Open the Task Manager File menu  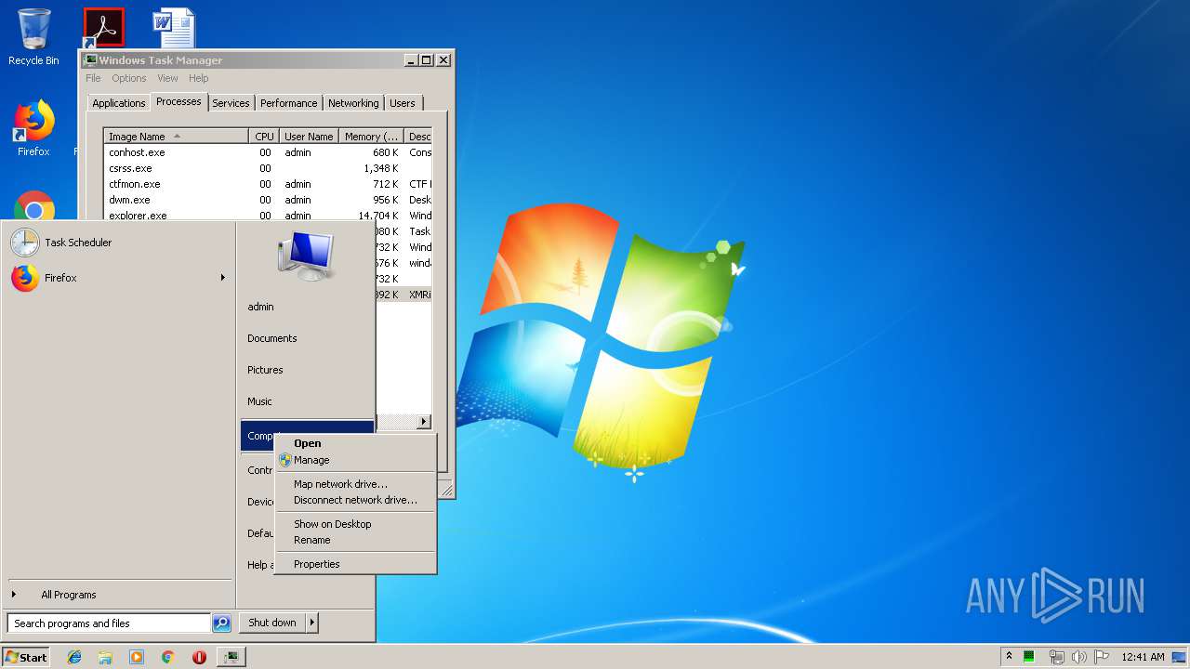pos(93,78)
